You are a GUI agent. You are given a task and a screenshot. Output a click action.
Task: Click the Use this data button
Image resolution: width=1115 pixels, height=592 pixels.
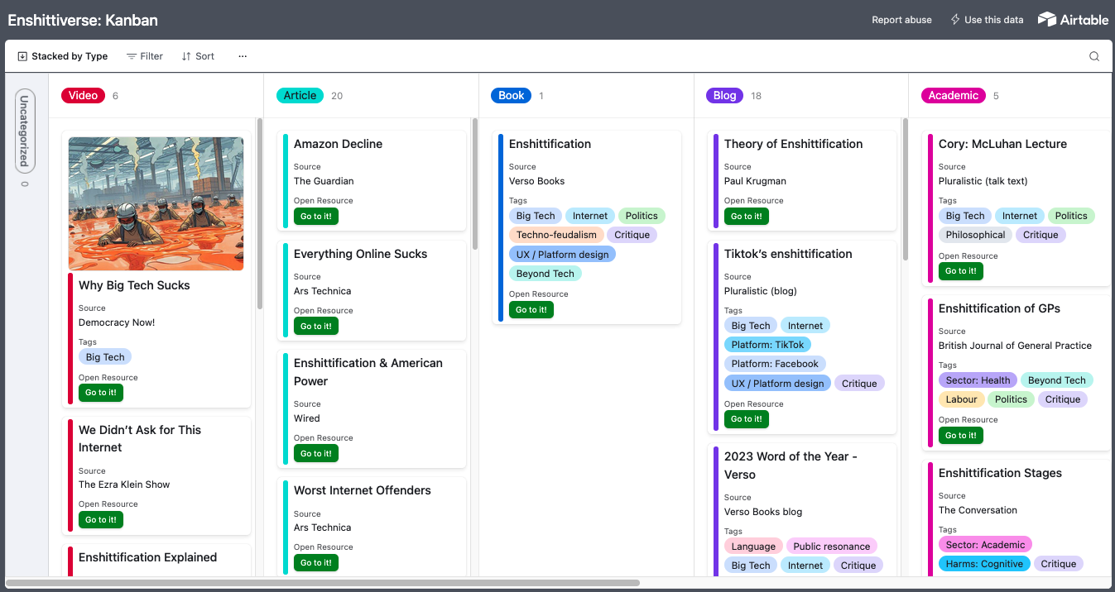(x=987, y=20)
